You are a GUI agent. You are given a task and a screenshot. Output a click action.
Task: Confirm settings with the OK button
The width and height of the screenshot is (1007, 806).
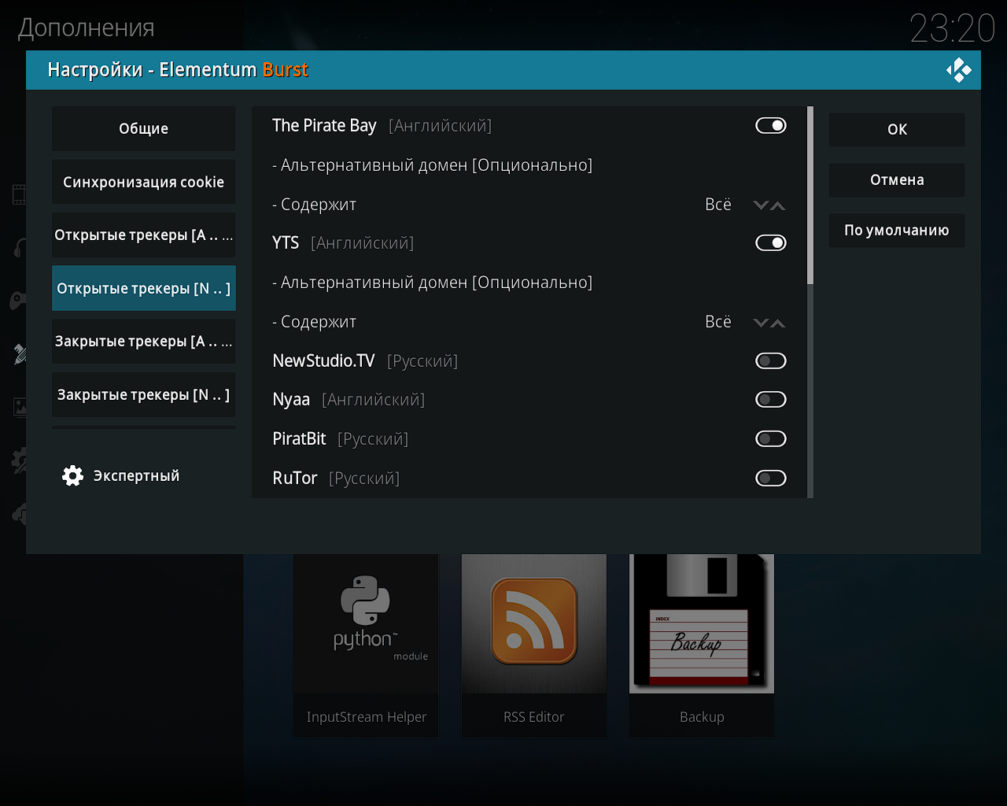pyautogui.click(x=896, y=129)
